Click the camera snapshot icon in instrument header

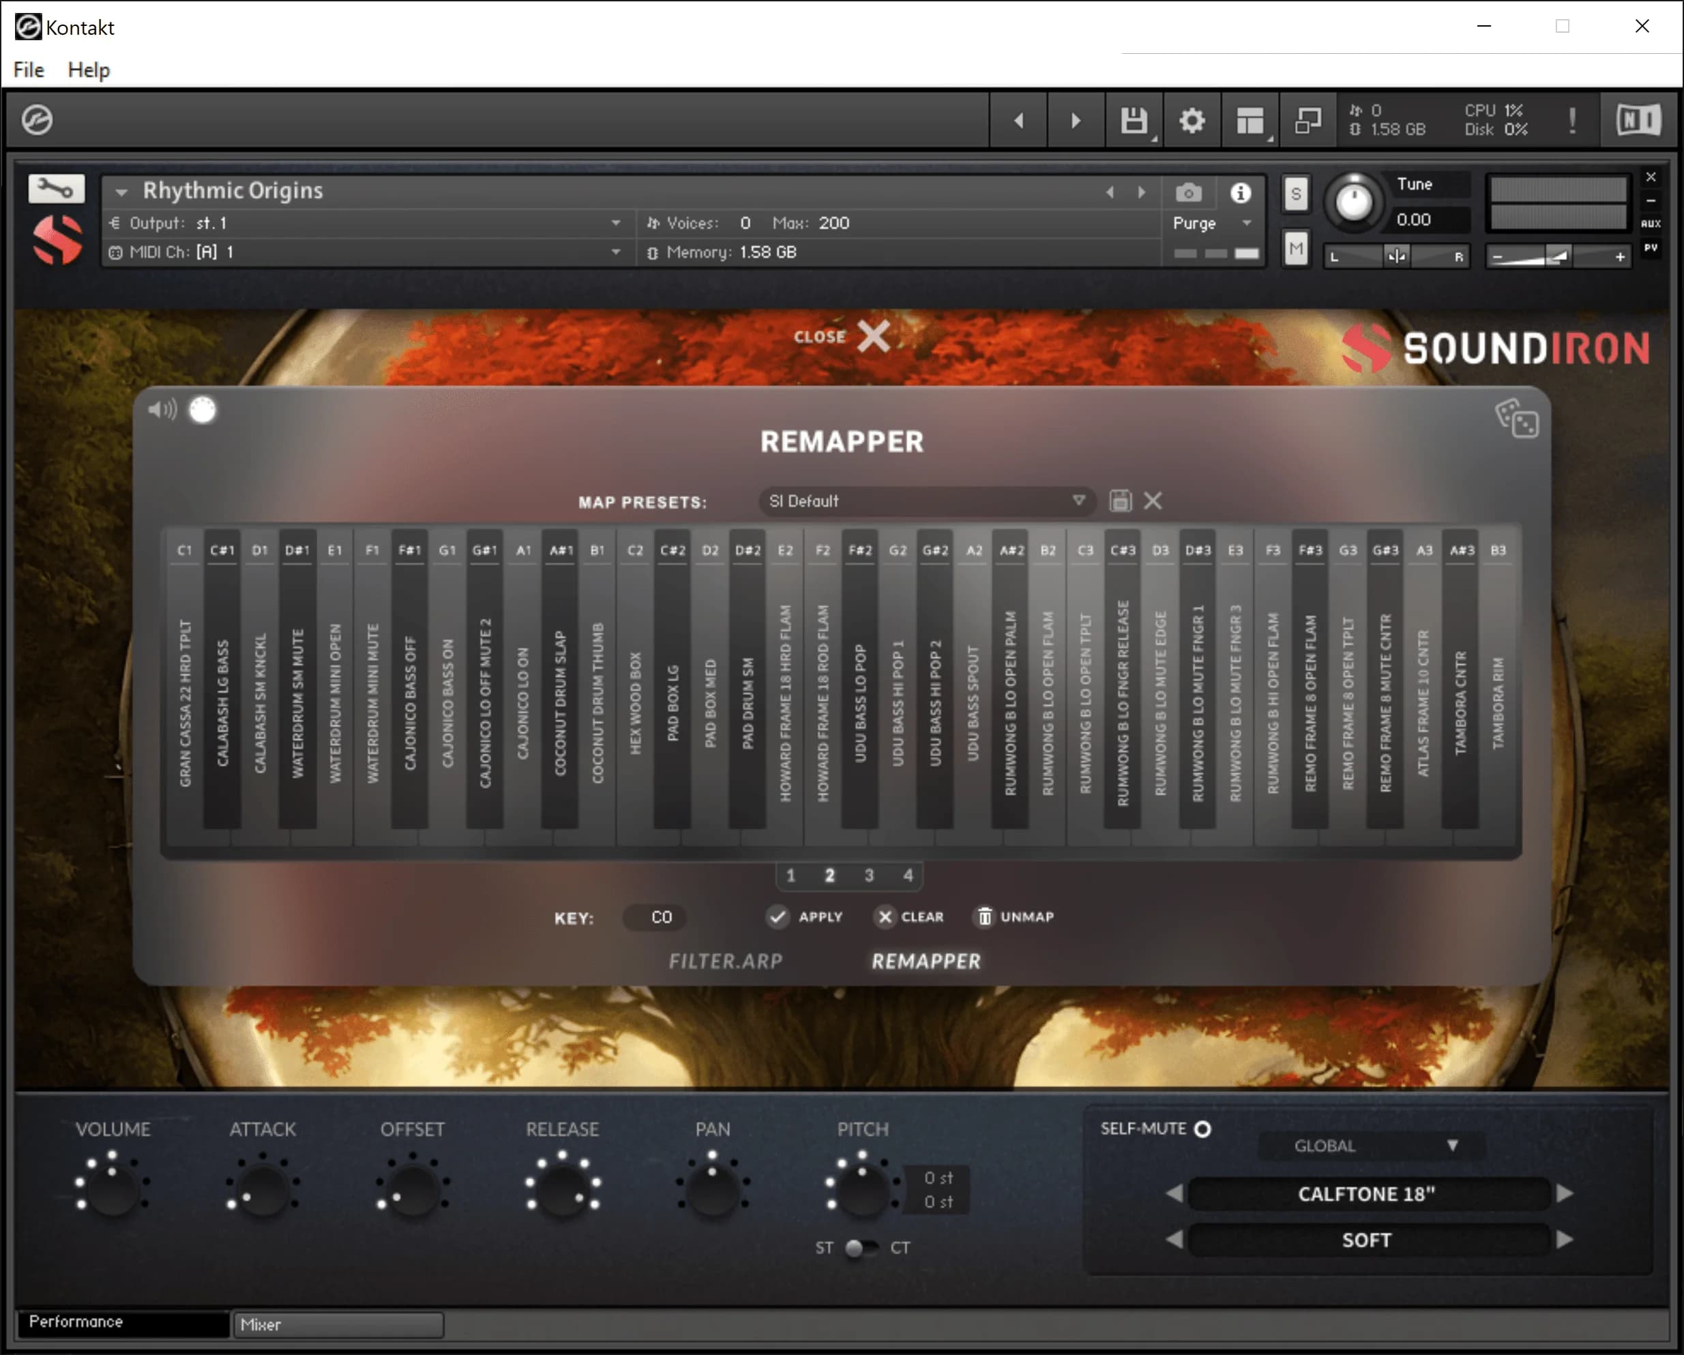click(x=1187, y=193)
